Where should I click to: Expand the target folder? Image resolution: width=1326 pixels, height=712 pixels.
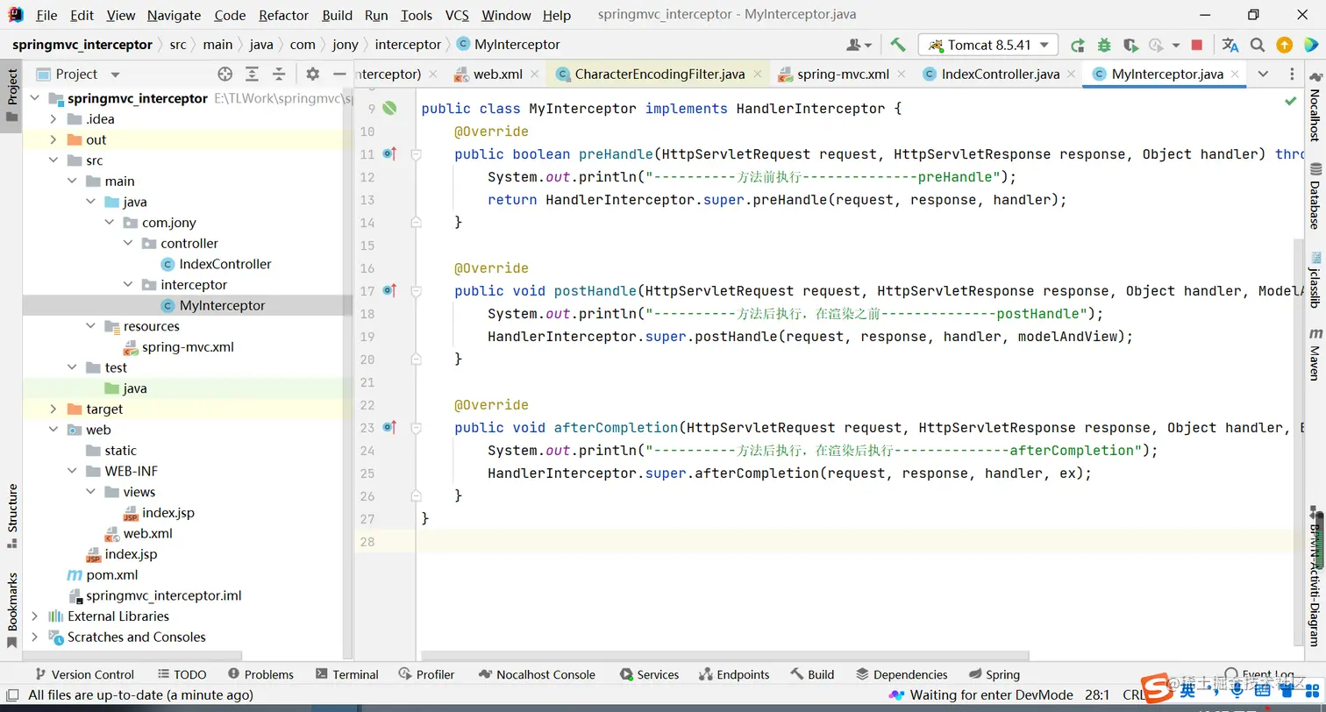(53, 409)
